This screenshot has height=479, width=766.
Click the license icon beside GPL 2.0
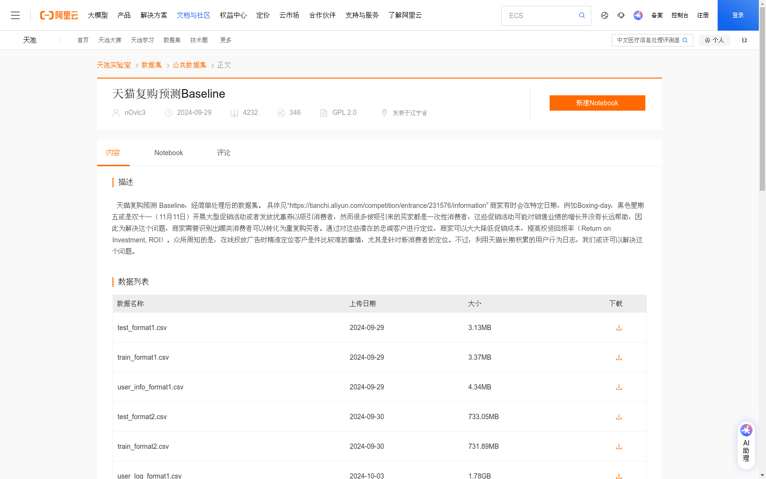[x=324, y=113]
